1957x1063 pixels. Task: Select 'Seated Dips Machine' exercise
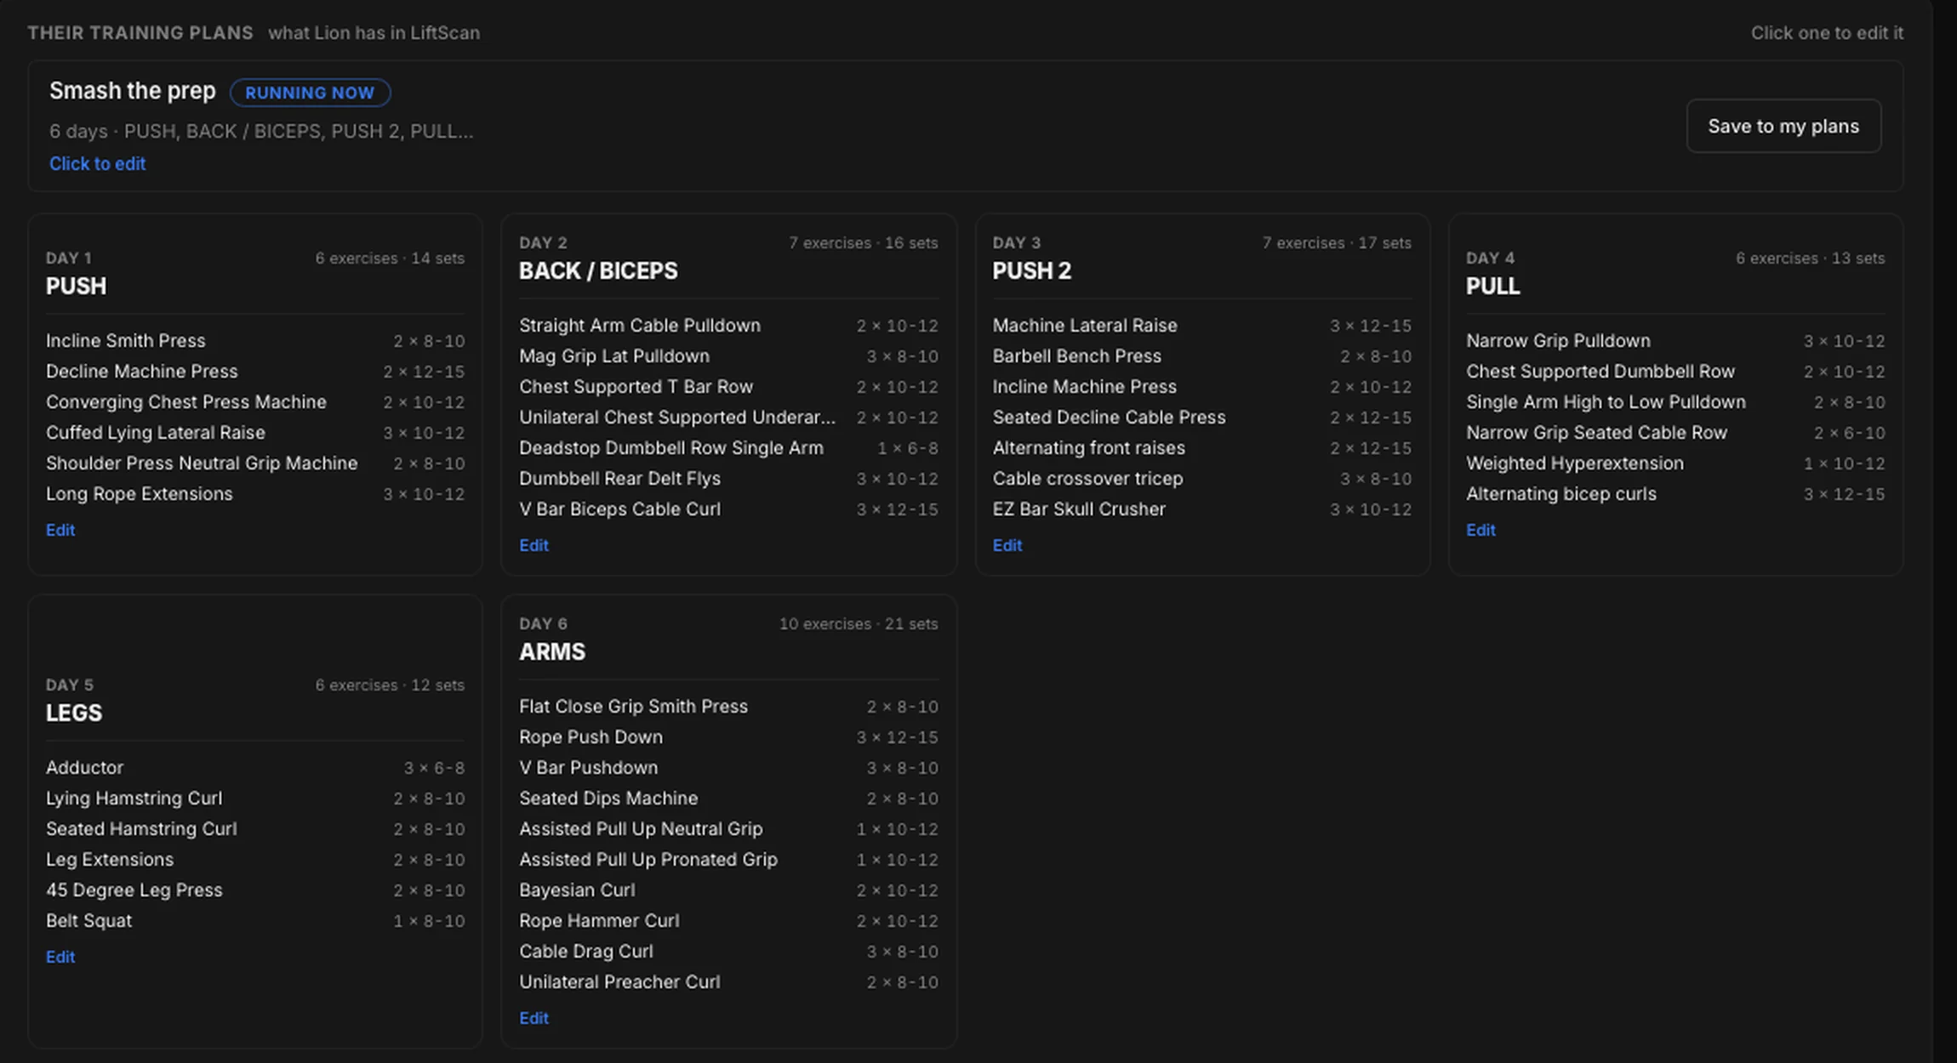(x=728, y=798)
